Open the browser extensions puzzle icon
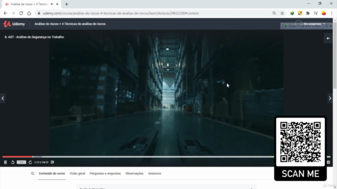The width and height of the screenshot is (337, 189). pyautogui.click(x=308, y=13)
